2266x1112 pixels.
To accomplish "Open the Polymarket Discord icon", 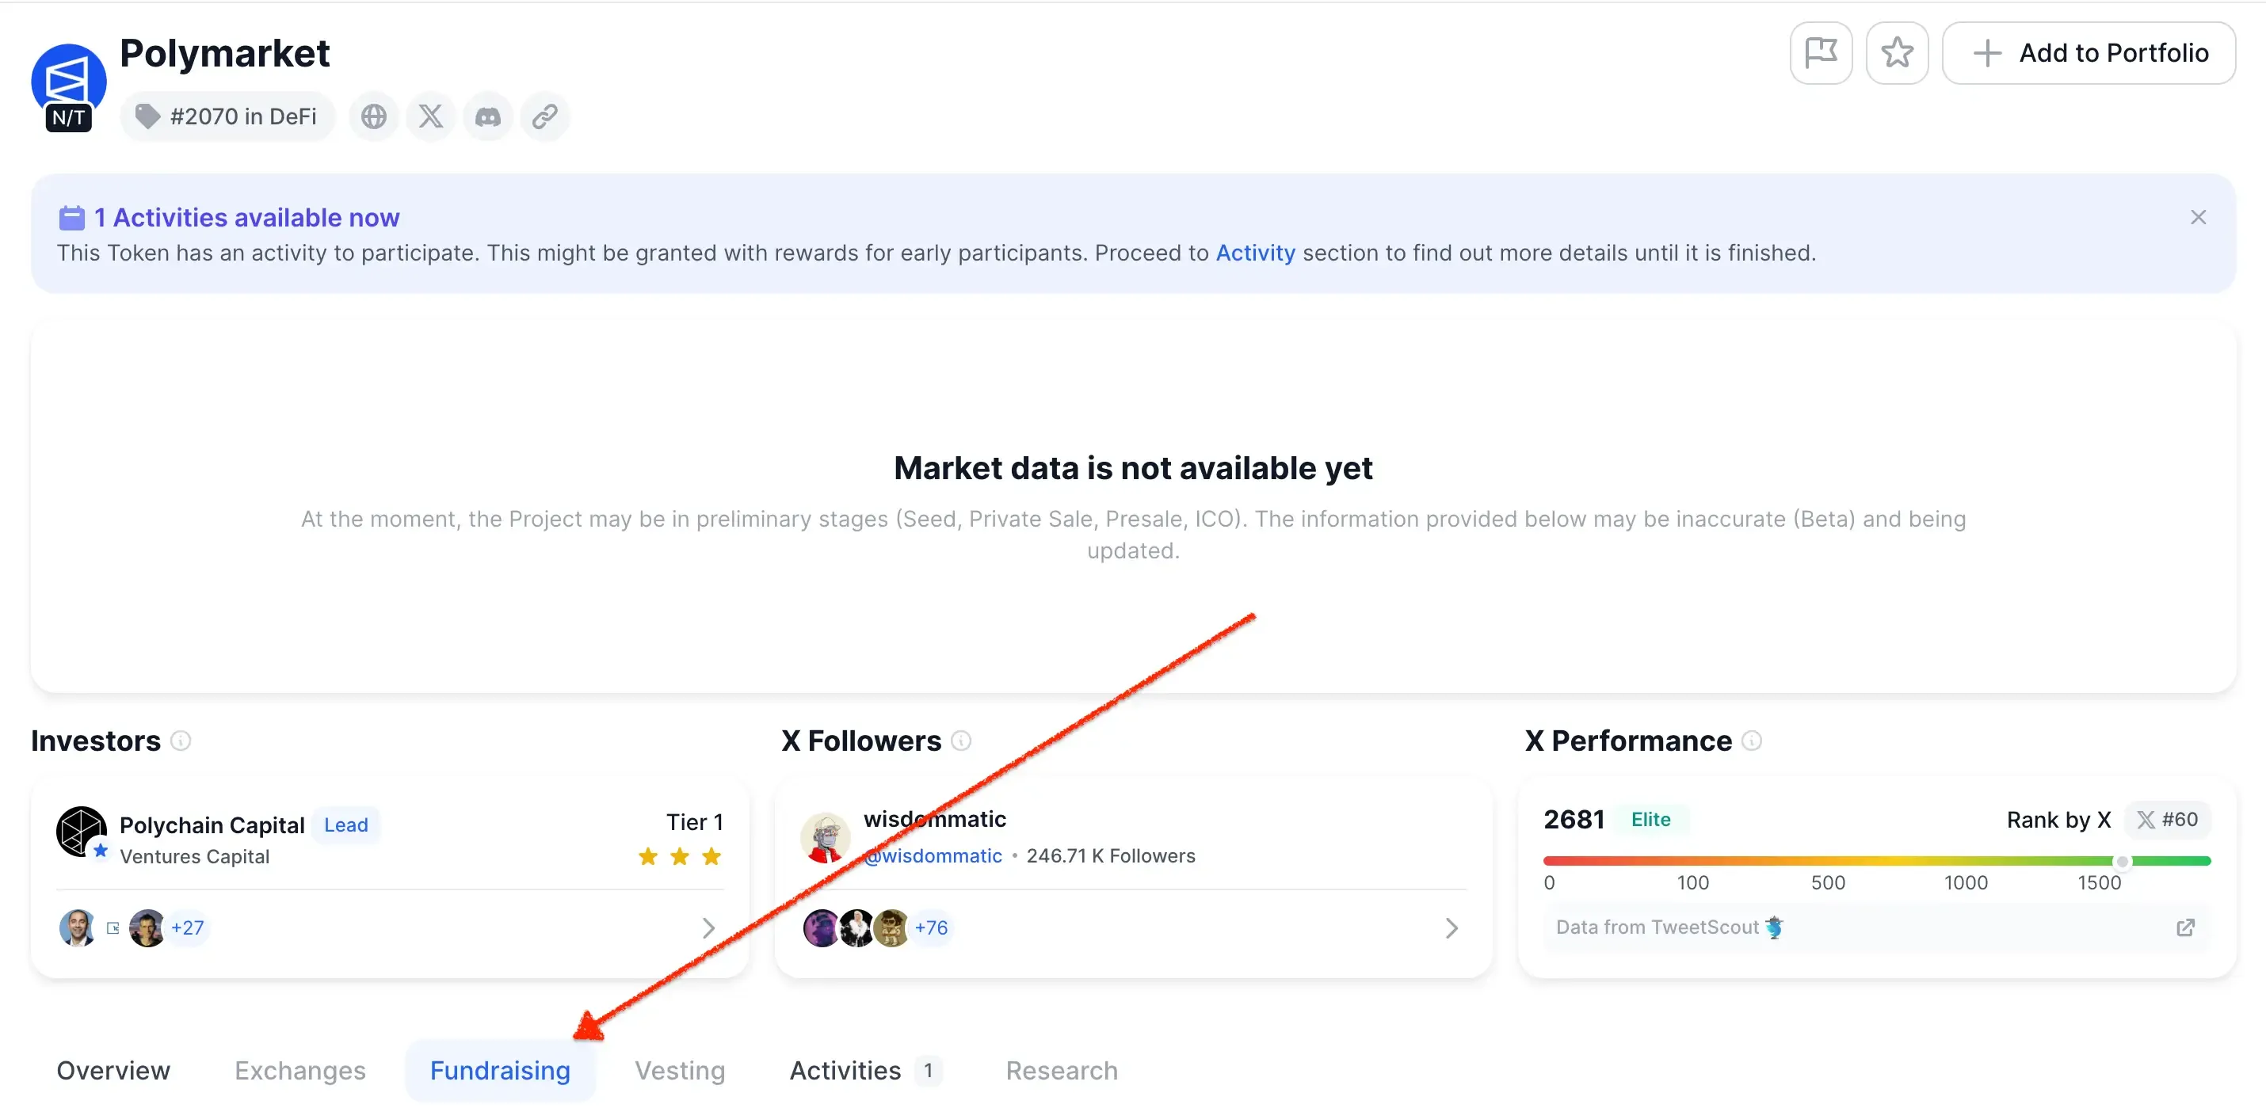I will click(x=488, y=117).
